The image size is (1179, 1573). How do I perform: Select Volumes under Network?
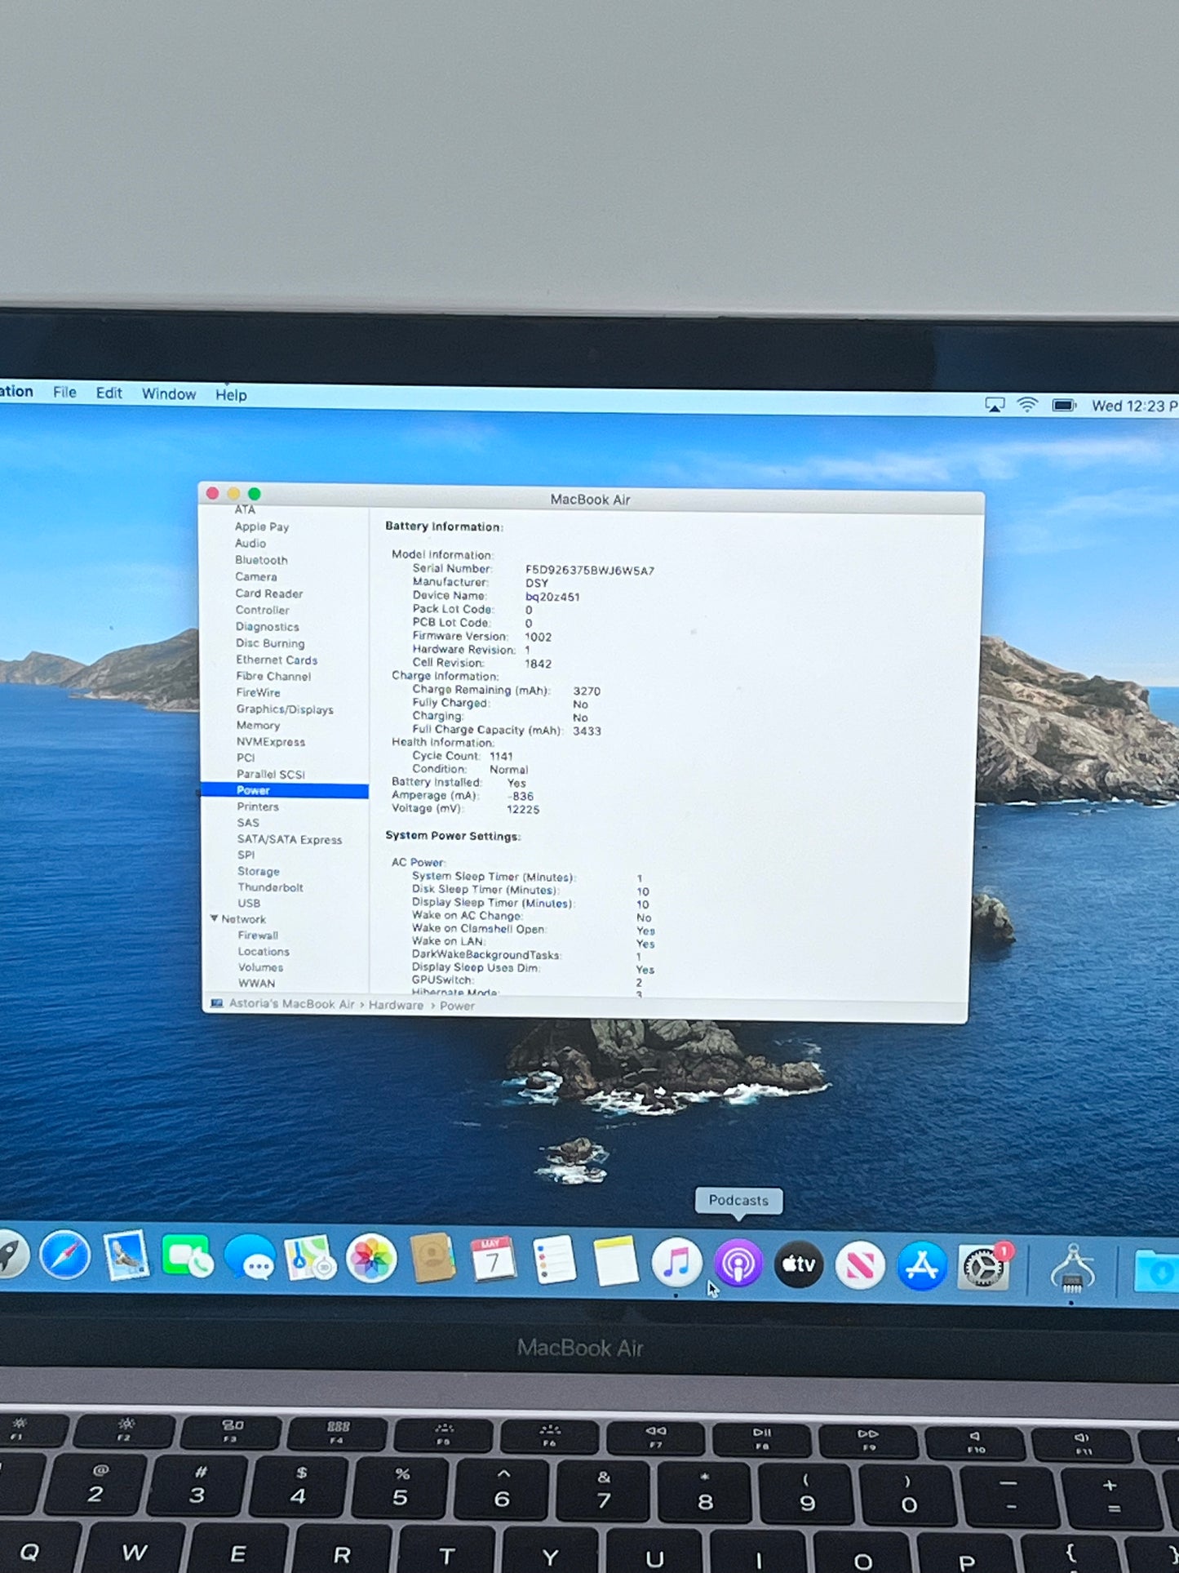260,967
